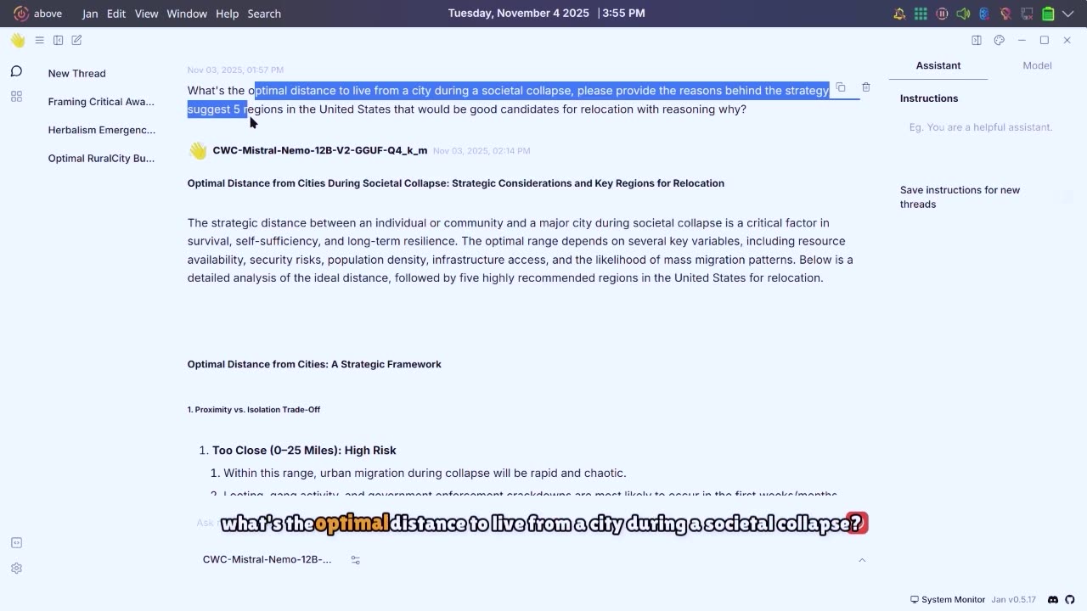Open the Framing Critical Awa... thread
This screenshot has width=1087, height=611.
point(101,102)
